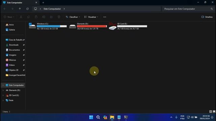
Task: Click the search magnifier icon
Action: [212, 9]
